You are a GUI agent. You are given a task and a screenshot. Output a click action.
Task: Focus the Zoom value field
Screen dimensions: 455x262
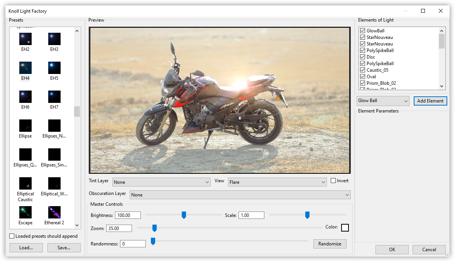point(119,228)
